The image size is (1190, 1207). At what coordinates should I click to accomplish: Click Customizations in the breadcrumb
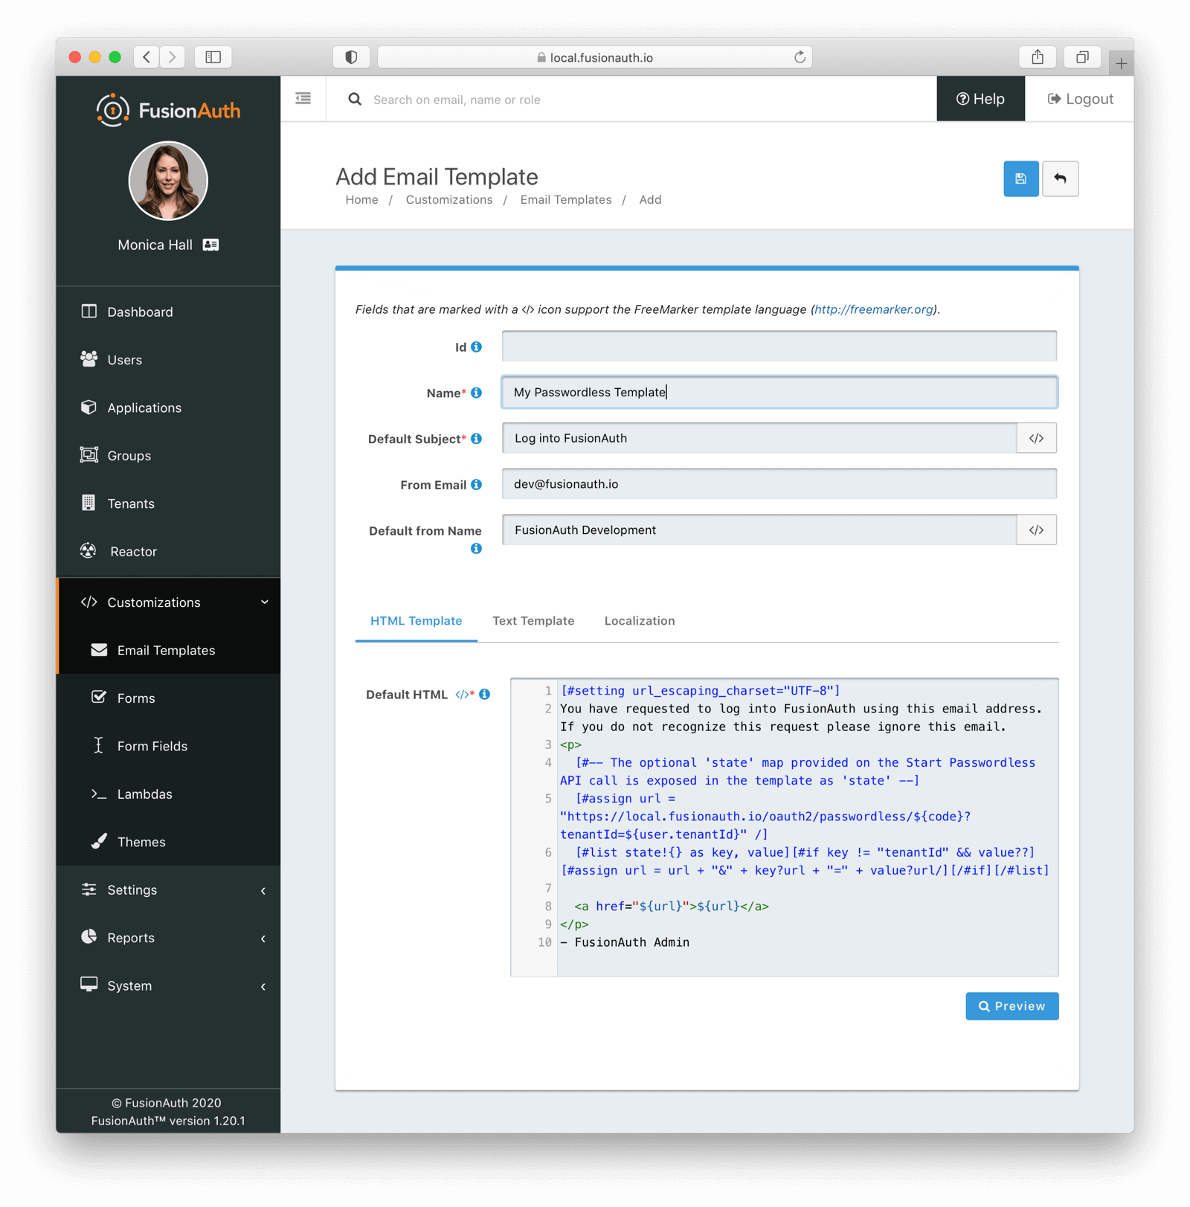(449, 200)
